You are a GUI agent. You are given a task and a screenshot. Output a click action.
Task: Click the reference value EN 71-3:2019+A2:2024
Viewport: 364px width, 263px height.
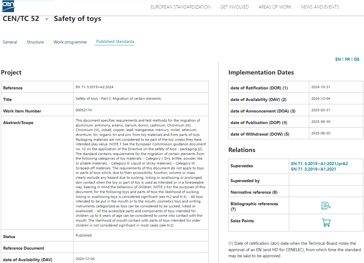94,87
